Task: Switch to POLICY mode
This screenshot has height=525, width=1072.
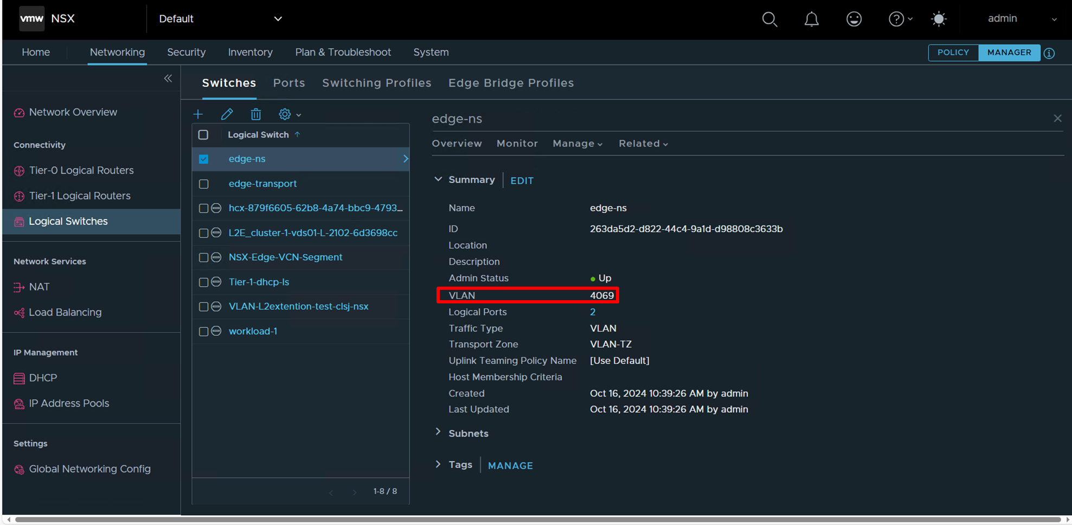Action: click(953, 53)
